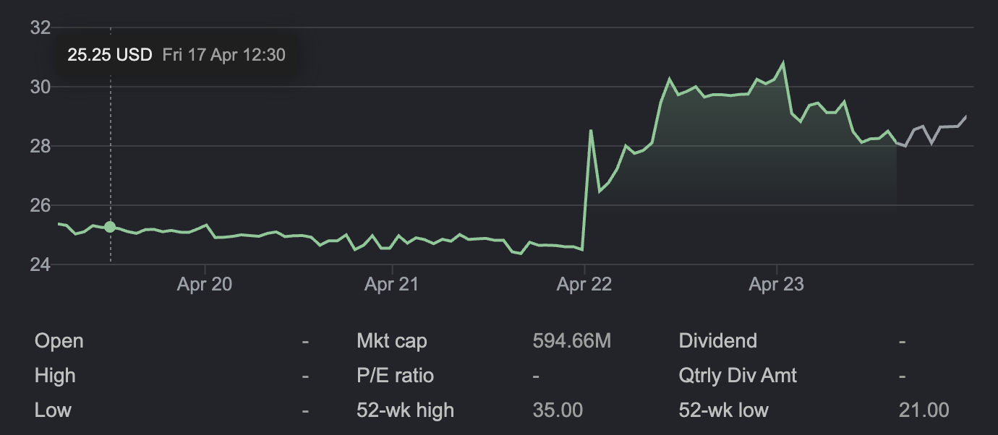The width and height of the screenshot is (998, 435).
Task: Click the Open label in the stats table
Action: pos(59,341)
